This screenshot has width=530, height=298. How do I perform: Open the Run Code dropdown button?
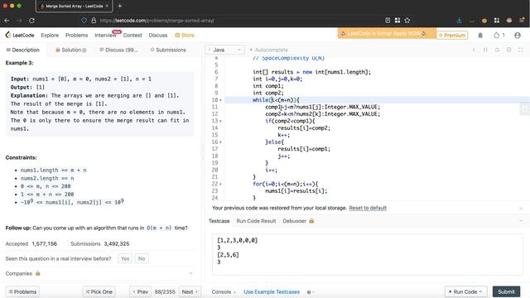[465, 291]
